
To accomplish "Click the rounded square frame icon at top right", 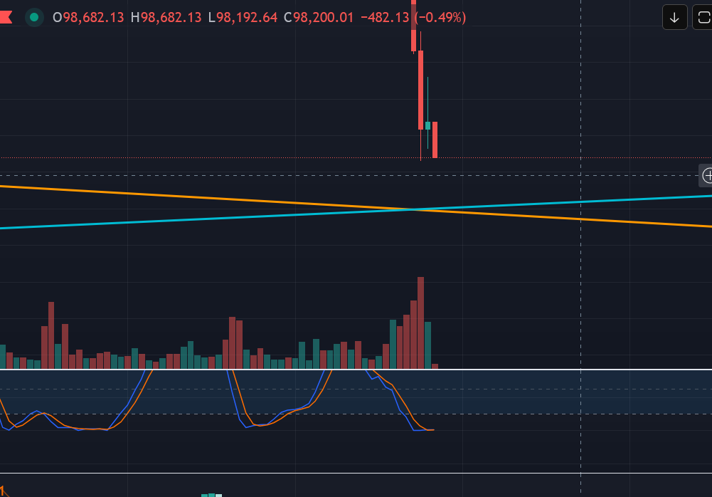I will click(703, 17).
